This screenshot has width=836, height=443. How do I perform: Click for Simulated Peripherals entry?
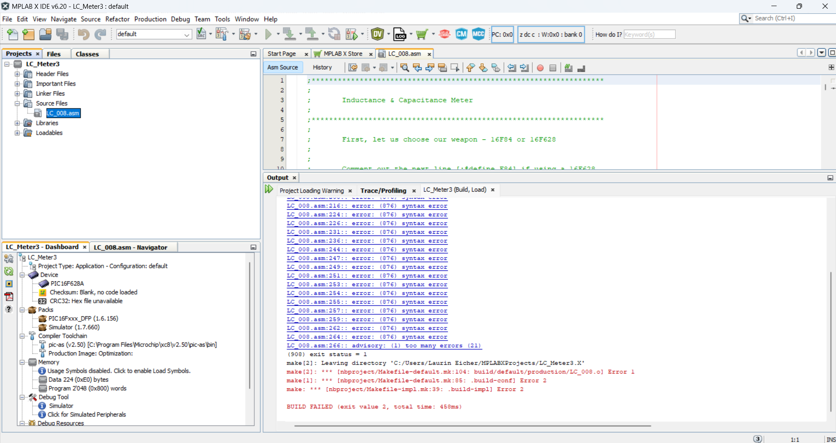pyautogui.click(x=87, y=415)
